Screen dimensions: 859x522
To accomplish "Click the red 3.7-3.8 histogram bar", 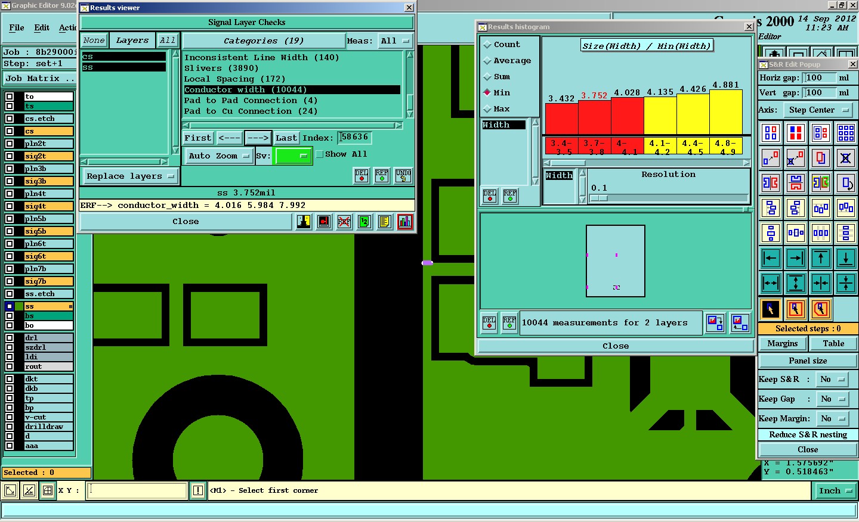I will pos(594,117).
